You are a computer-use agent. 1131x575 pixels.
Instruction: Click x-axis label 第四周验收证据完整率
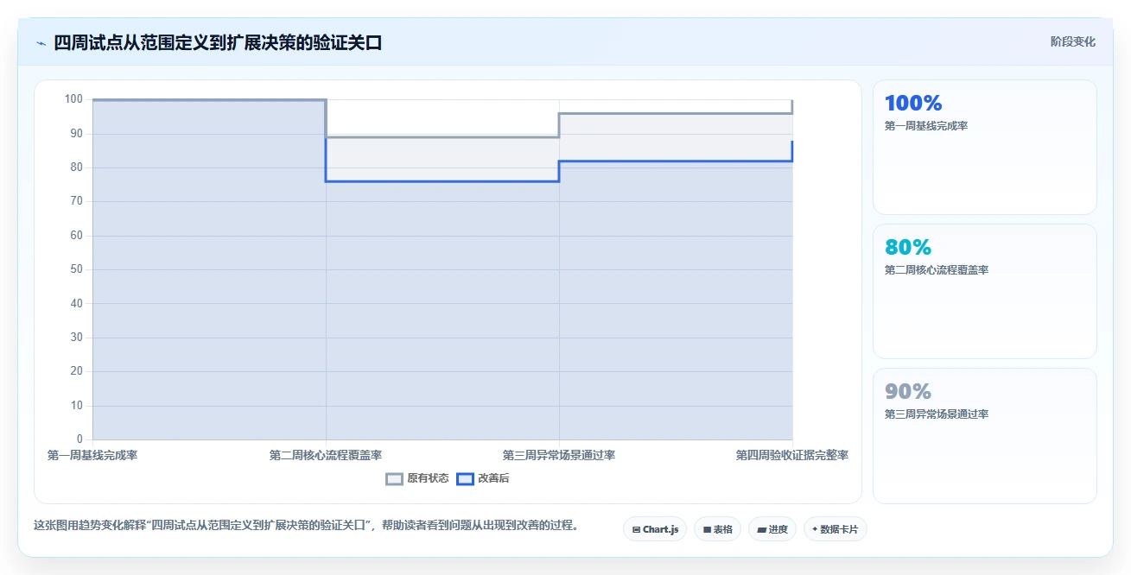(792, 455)
